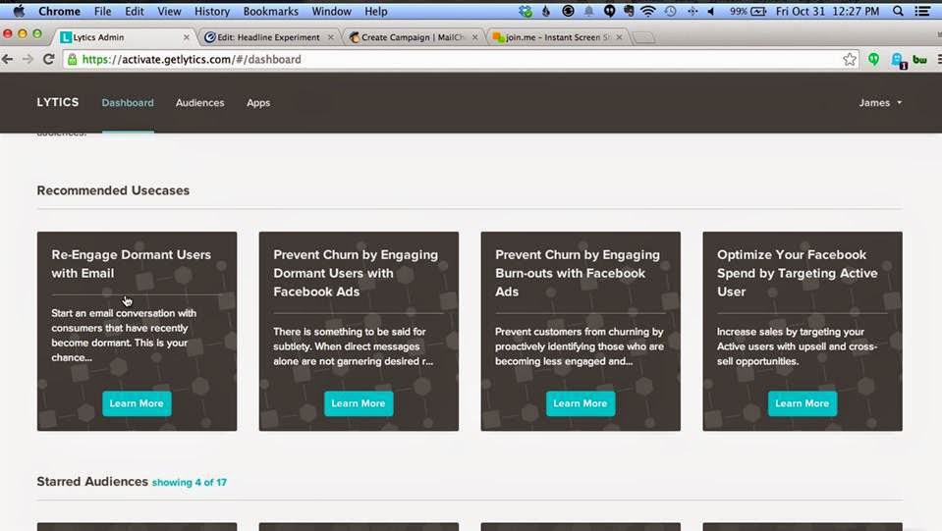942x531 pixels.
Task: Learn More about Burn-outs with Facebook Ads
Action: [581, 403]
